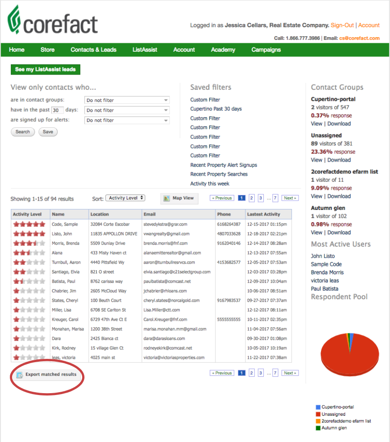Download the Unassigned contact group

(339, 160)
